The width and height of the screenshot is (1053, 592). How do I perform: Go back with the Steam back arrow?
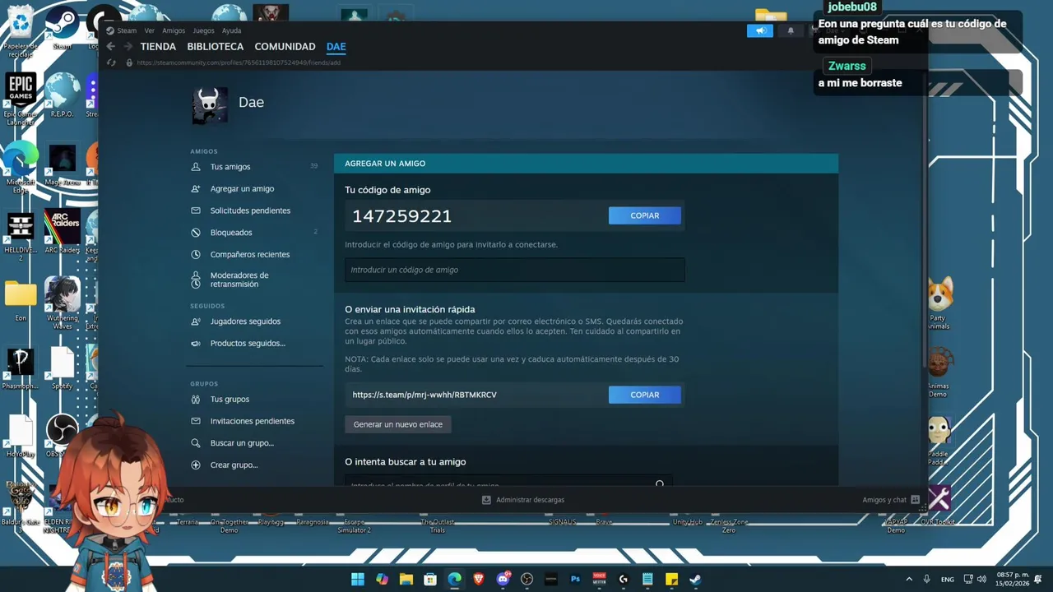(111, 47)
